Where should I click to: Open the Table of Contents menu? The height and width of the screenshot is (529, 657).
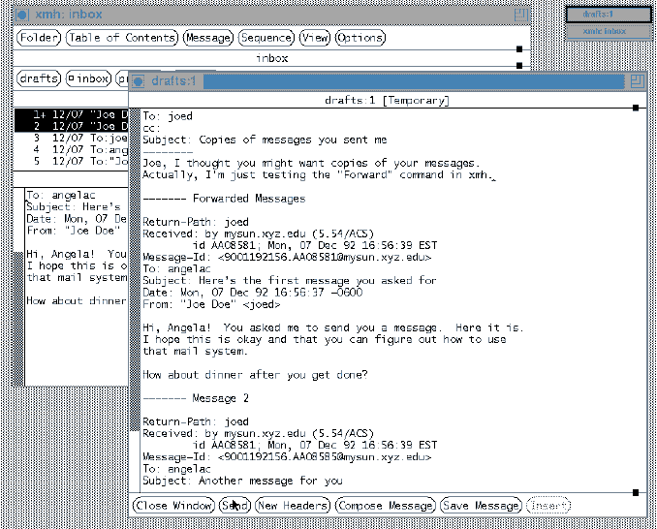point(122,38)
